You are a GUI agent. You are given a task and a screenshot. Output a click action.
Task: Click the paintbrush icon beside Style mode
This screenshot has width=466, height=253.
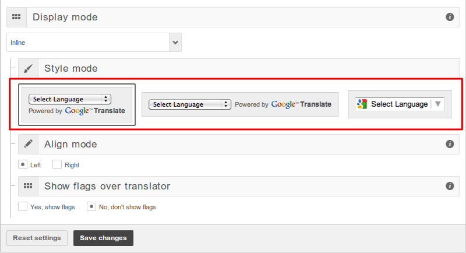(29, 69)
